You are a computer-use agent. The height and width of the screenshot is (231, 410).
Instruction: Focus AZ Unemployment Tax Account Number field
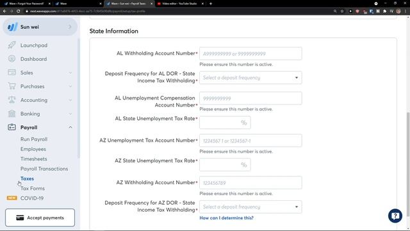(250, 141)
